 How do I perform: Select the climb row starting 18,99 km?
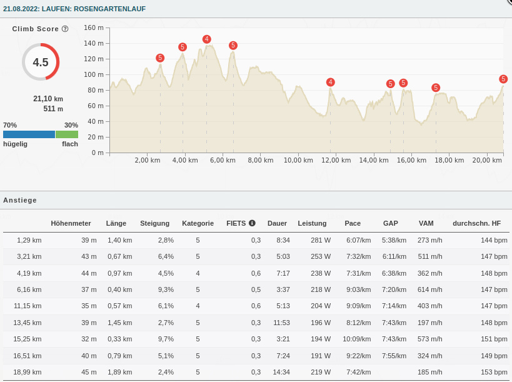(256, 372)
